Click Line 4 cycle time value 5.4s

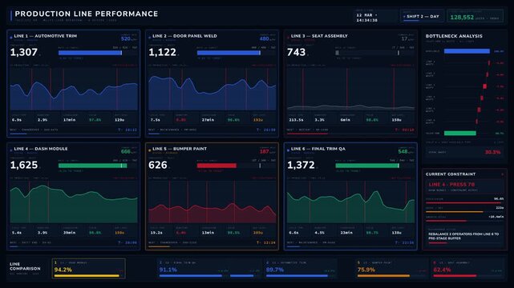coord(17,233)
